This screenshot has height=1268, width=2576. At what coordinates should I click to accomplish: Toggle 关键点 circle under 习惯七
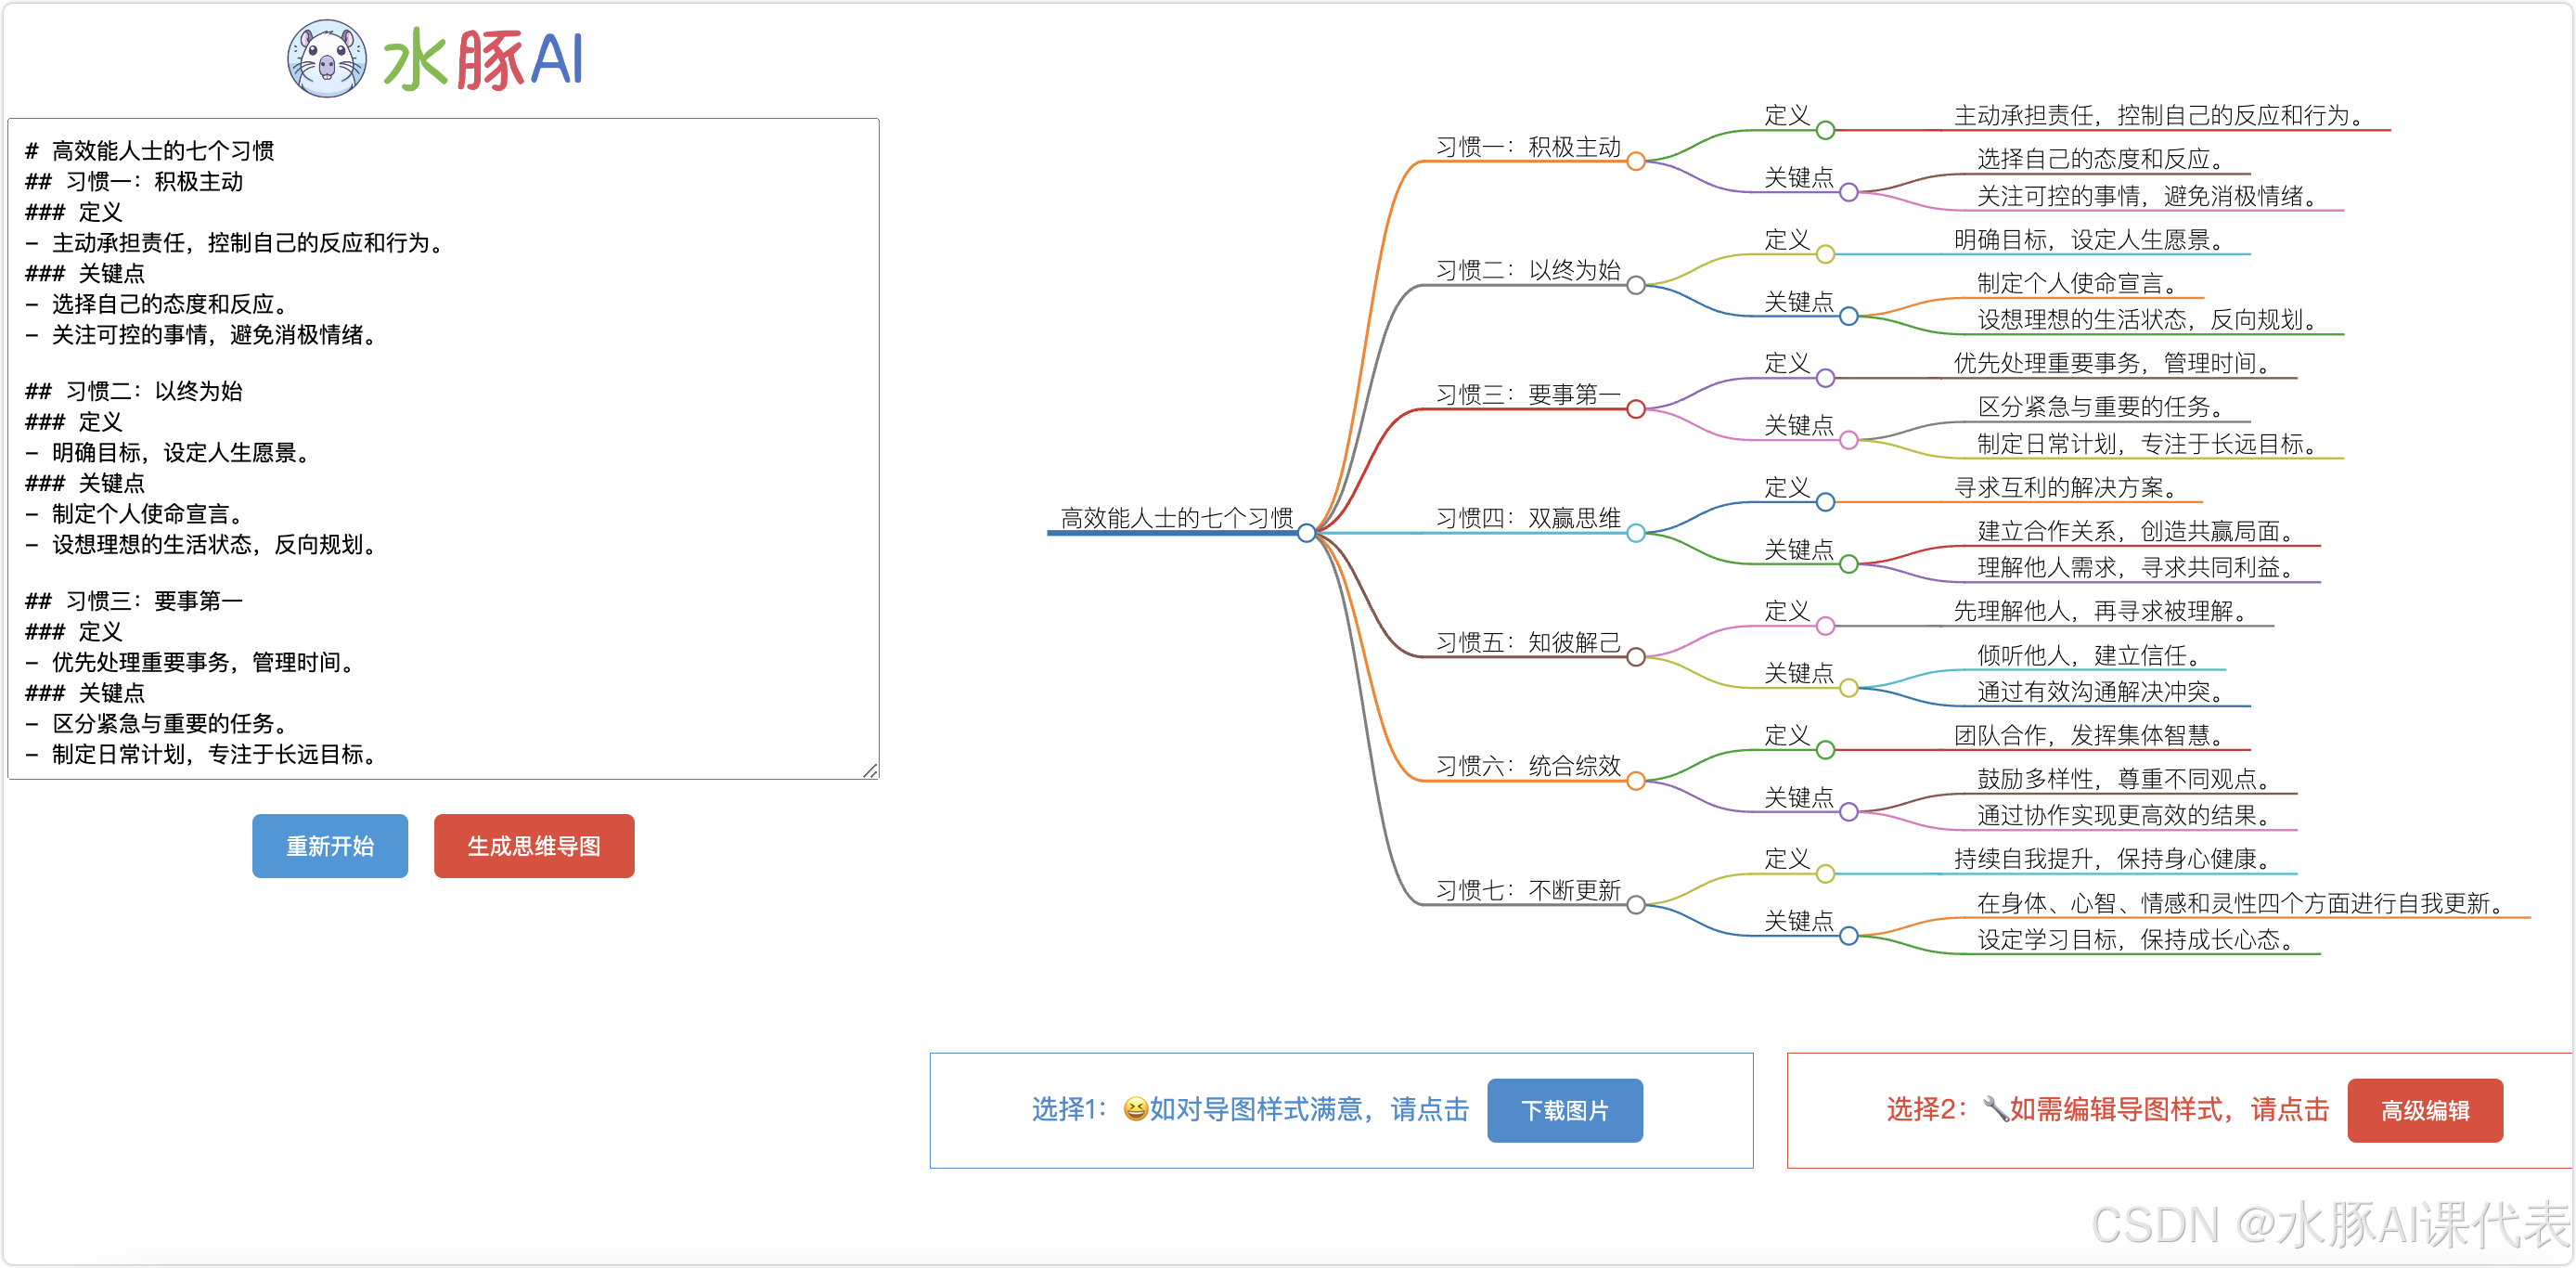click(1849, 936)
